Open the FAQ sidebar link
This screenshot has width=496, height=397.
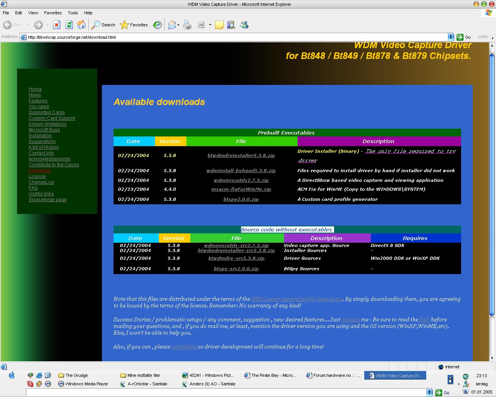(33, 188)
